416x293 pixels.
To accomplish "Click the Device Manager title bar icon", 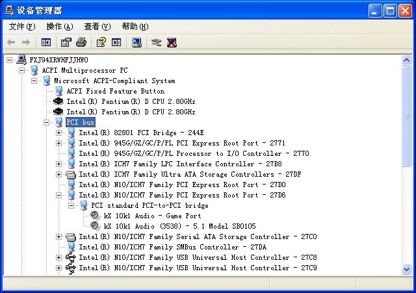I will [8, 10].
